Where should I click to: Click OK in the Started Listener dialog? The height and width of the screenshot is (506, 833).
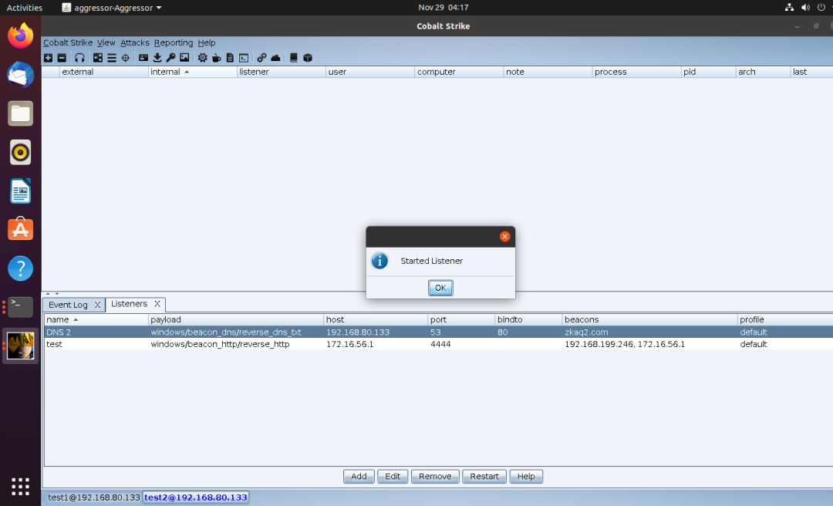coord(440,288)
